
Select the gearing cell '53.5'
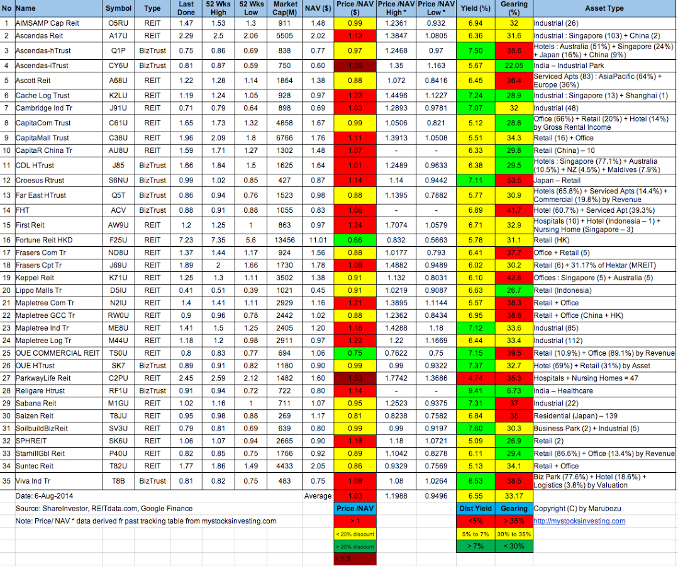click(x=514, y=181)
